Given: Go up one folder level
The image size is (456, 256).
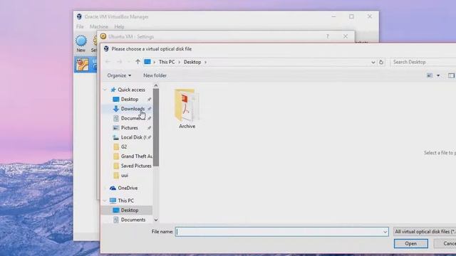Looking at the screenshot, I should pyautogui.click(x=138, y=62).
